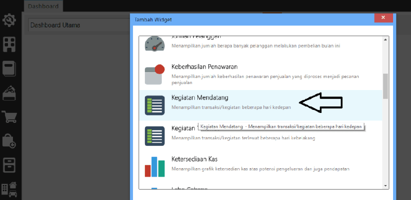
Task: Select the Ketersediaan Kas bar chart icon
Action: 154,167
